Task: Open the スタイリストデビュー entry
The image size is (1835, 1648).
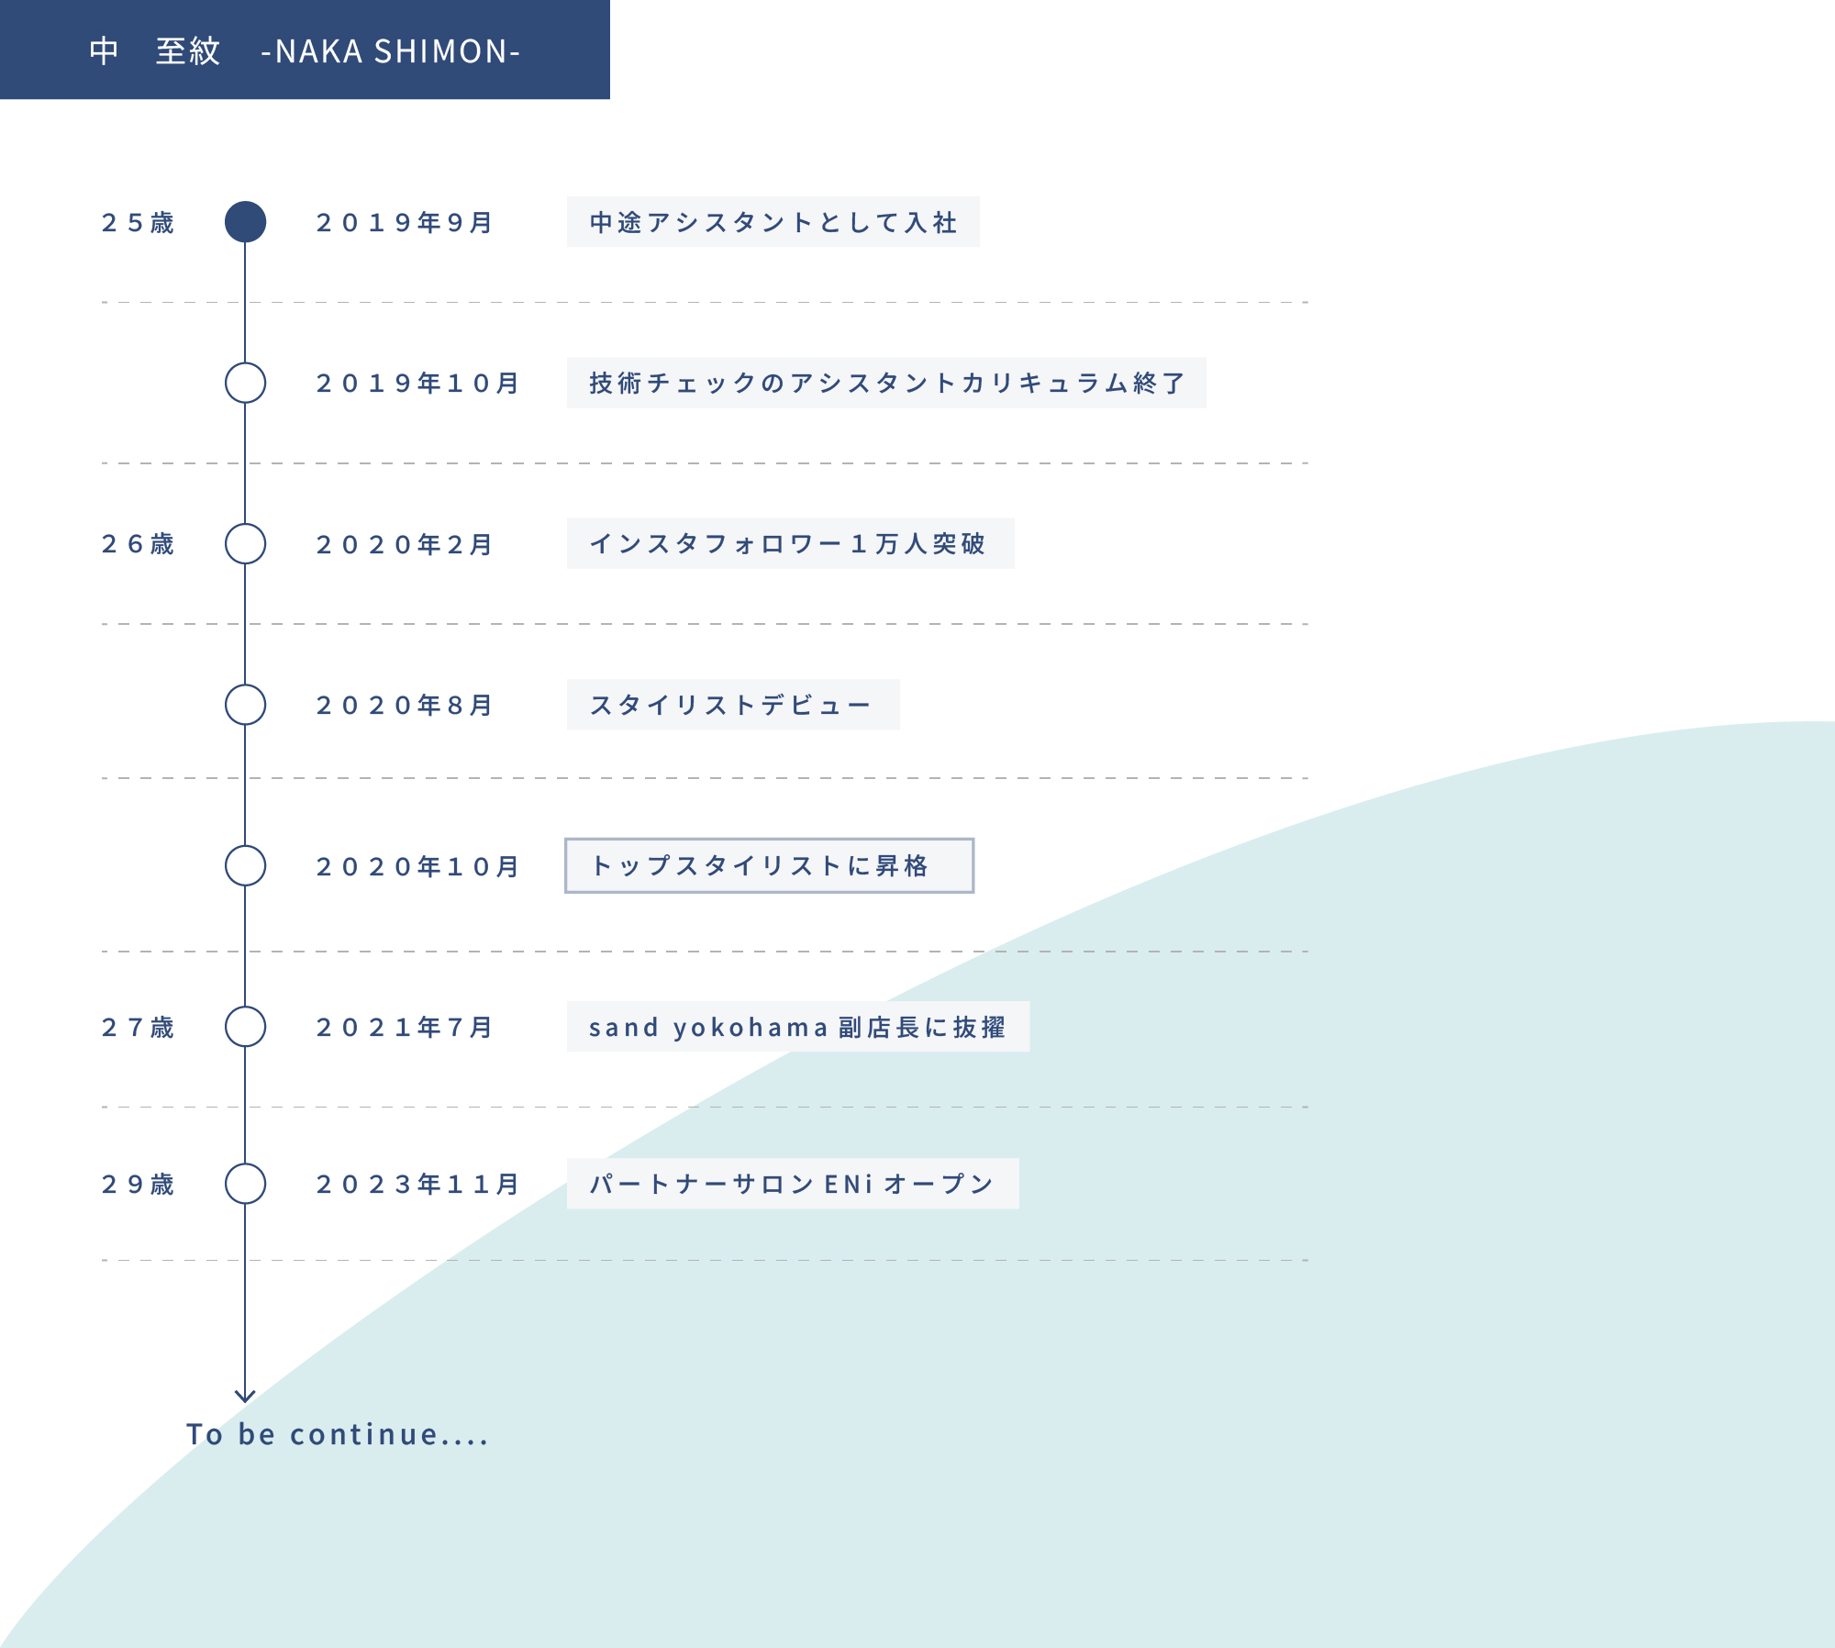Action: [732, 705]
